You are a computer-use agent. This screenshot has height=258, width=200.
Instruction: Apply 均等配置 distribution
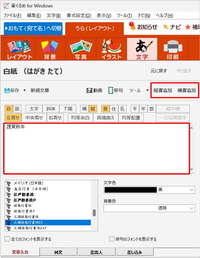131,118
